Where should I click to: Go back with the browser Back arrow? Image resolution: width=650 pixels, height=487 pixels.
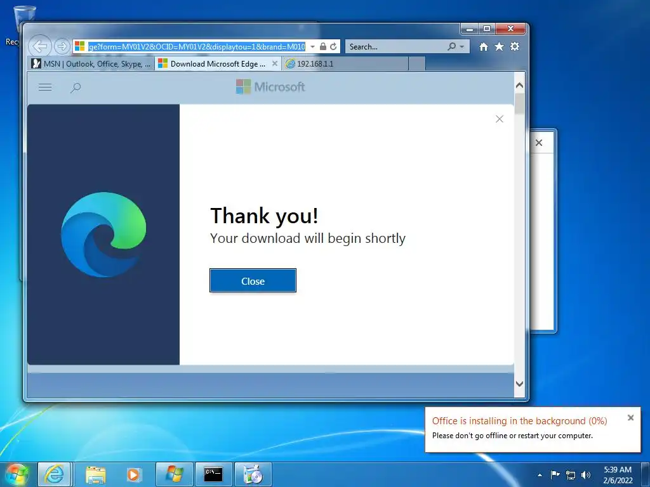(x=40, y=46)
